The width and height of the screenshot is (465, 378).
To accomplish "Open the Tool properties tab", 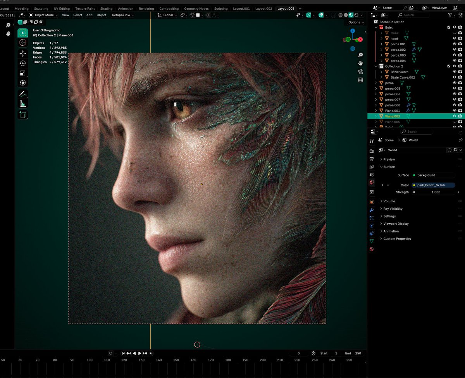I will click(372, 141).
